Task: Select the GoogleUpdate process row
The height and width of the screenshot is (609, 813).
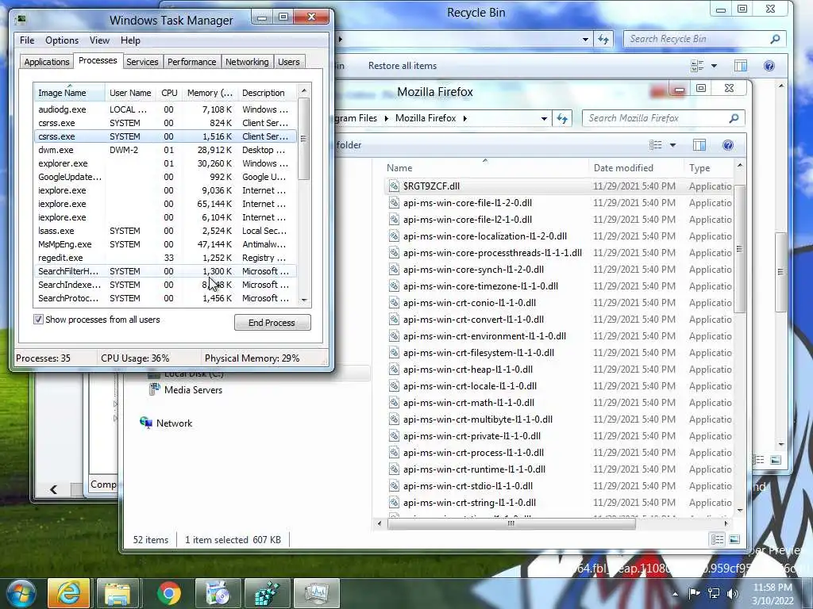Action: click(x=165, y=177)
